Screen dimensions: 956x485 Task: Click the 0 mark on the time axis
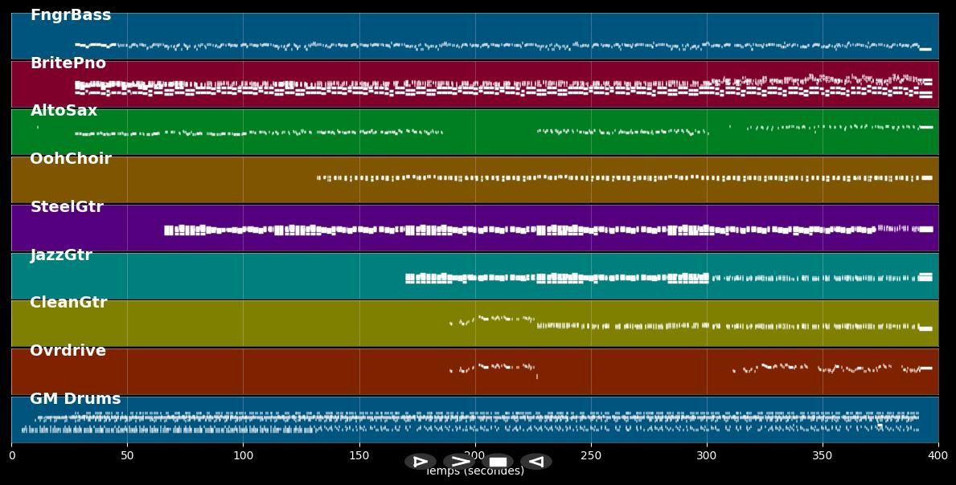[x=11, y=454]
